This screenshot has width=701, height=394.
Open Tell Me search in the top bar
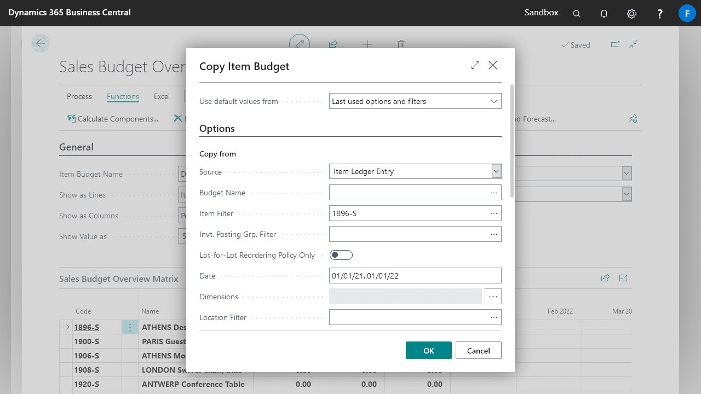[x=576, y=13]
